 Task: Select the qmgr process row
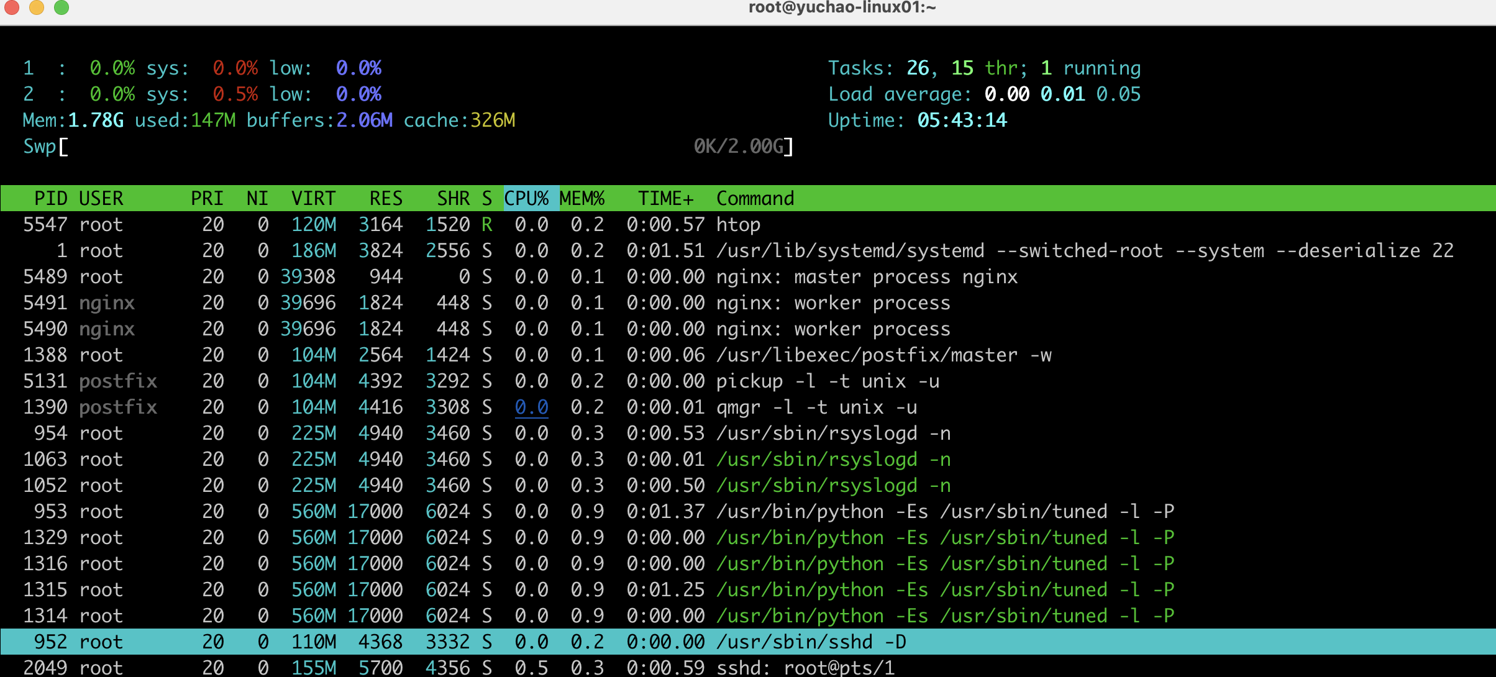click(816, 407)
